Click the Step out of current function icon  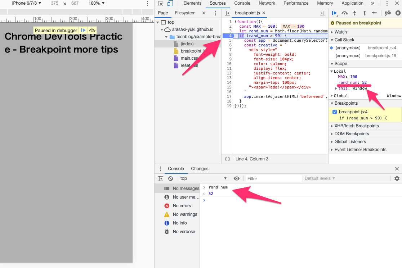pyautogui.click(x=365, y=13)
